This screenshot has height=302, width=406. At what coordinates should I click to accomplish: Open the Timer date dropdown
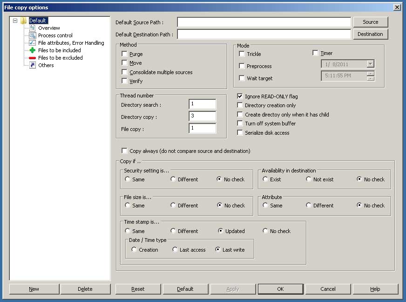pyautogui.click(x=370, y=64)
